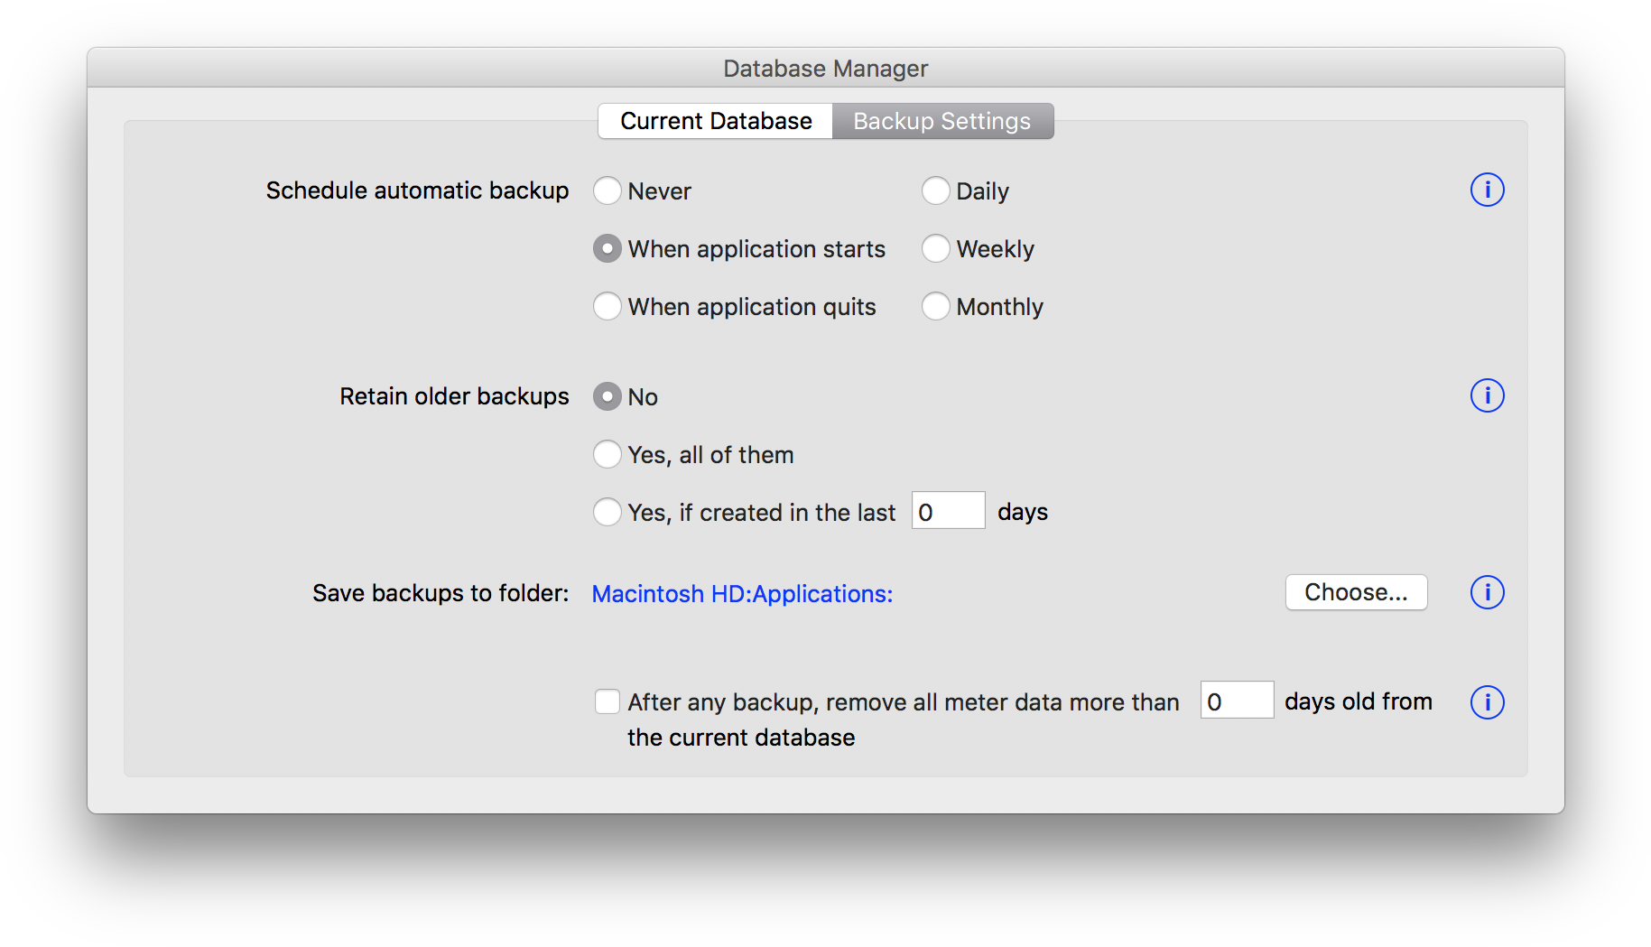Open the Backup Settings tab

pyautogui.click(x=941, y=121)
